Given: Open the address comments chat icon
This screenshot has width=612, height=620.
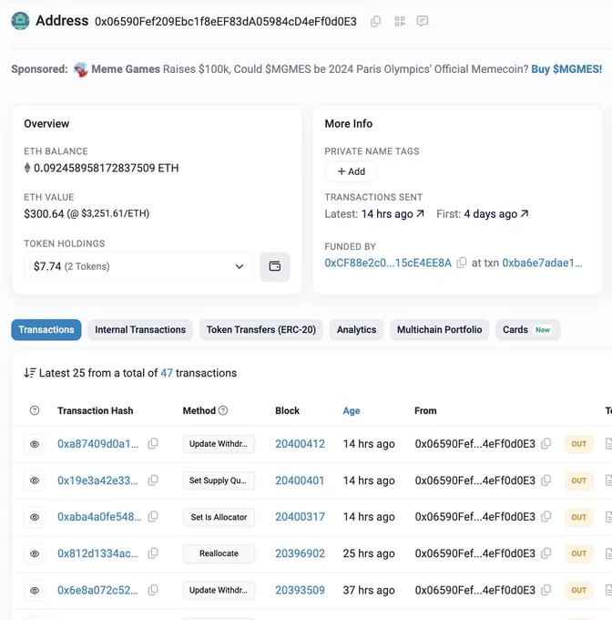Looking at the screenshot, I should pyautogui.click(x=422, y=21).
